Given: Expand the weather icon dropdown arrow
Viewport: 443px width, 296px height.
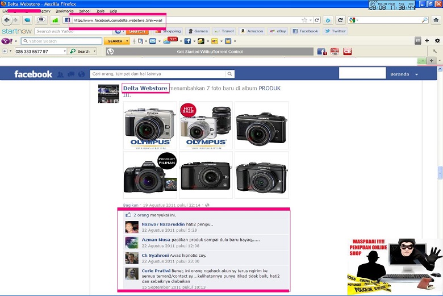Looking at the screenshot, I should click(x=181, y=41).
